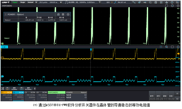This screenshot has height=109, width=182.
Task: Click C3 100 mV/div scale value
Action: tap(31, 95)
